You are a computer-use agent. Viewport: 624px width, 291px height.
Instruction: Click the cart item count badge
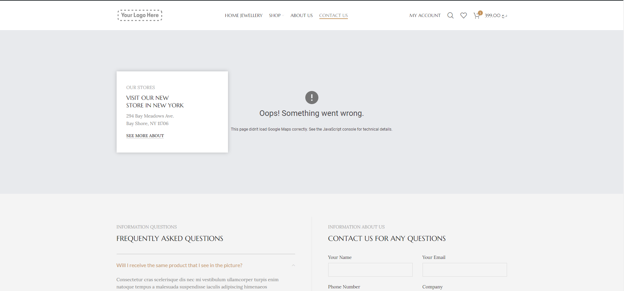click(480, 13)
